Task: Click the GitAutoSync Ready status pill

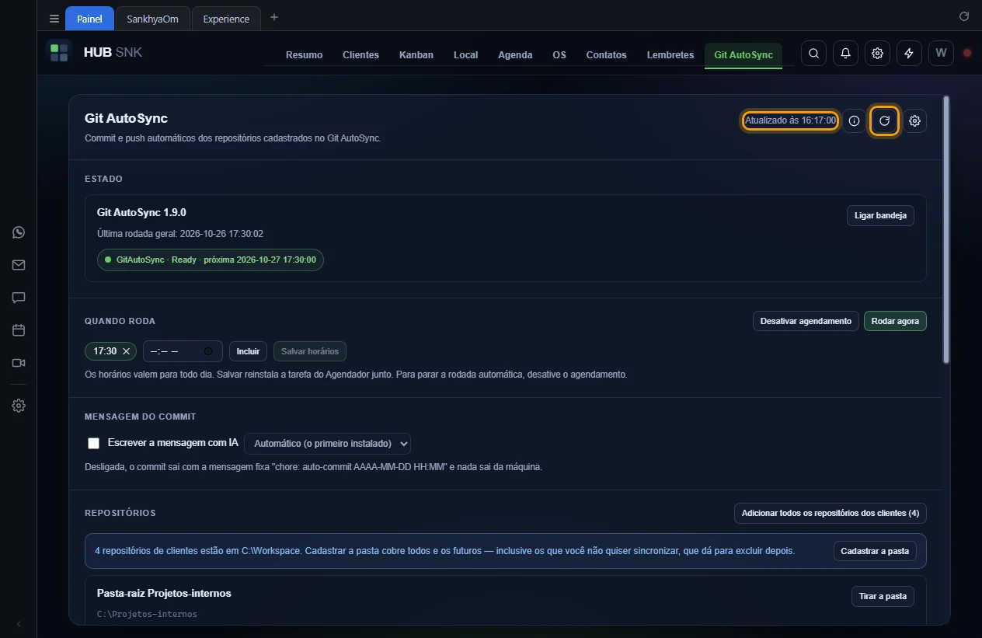Action: 211,260
